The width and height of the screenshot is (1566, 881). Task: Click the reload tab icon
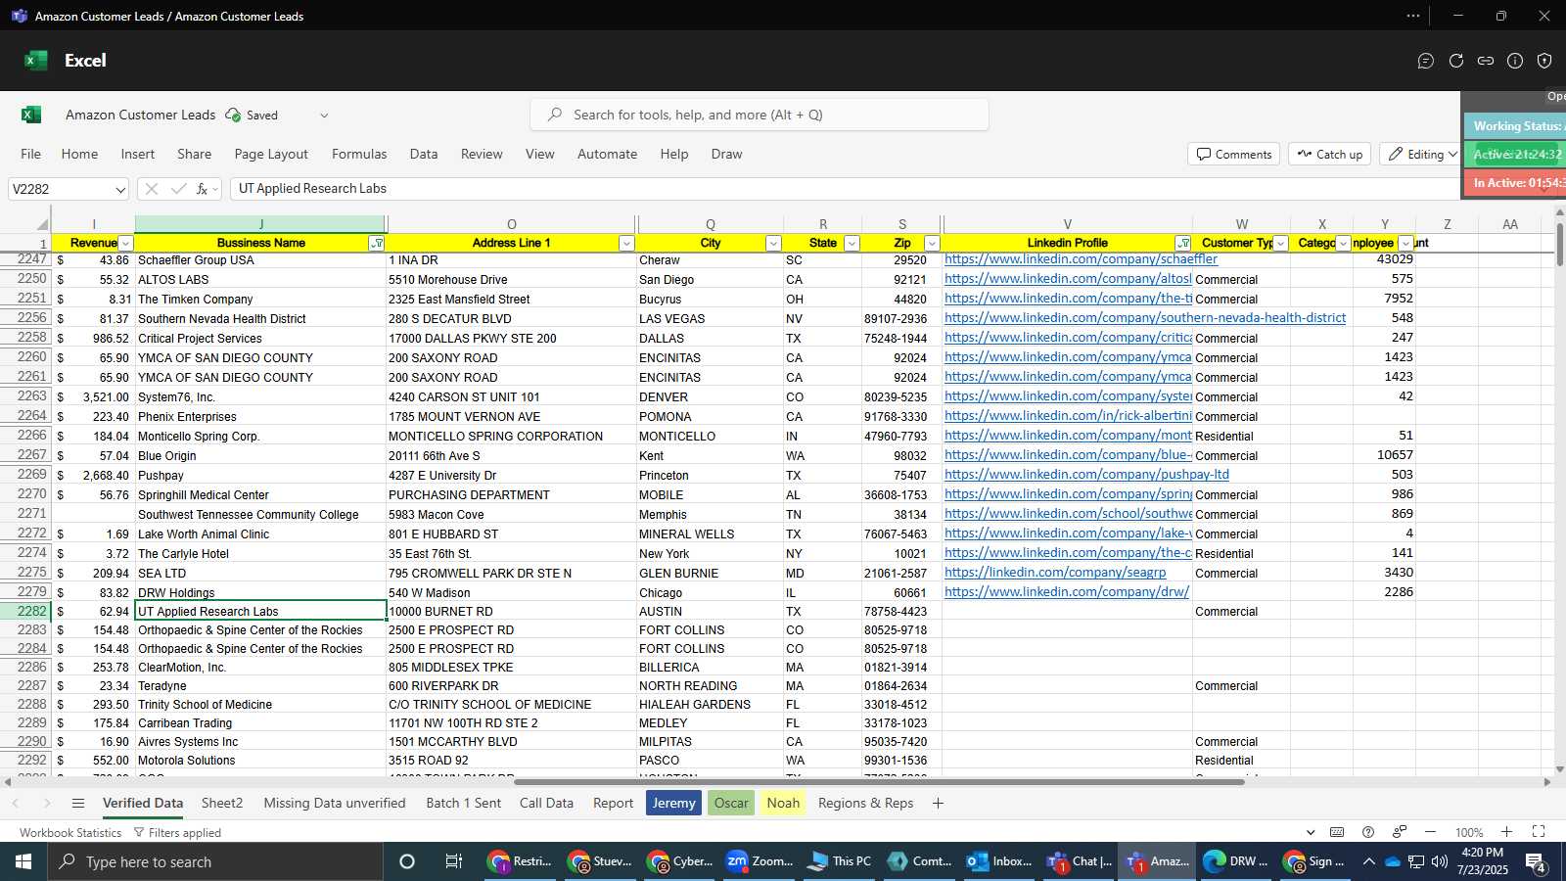pyautogui.click(x=1456, y=61)
